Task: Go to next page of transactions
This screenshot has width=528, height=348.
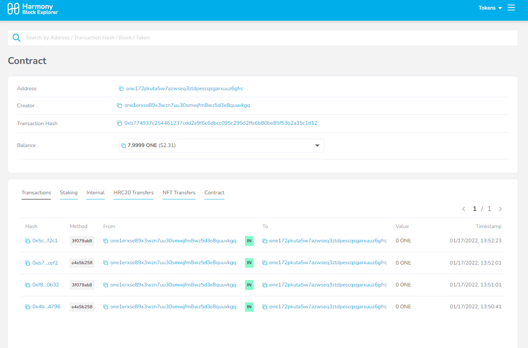Action: click(x=500, y=209)
